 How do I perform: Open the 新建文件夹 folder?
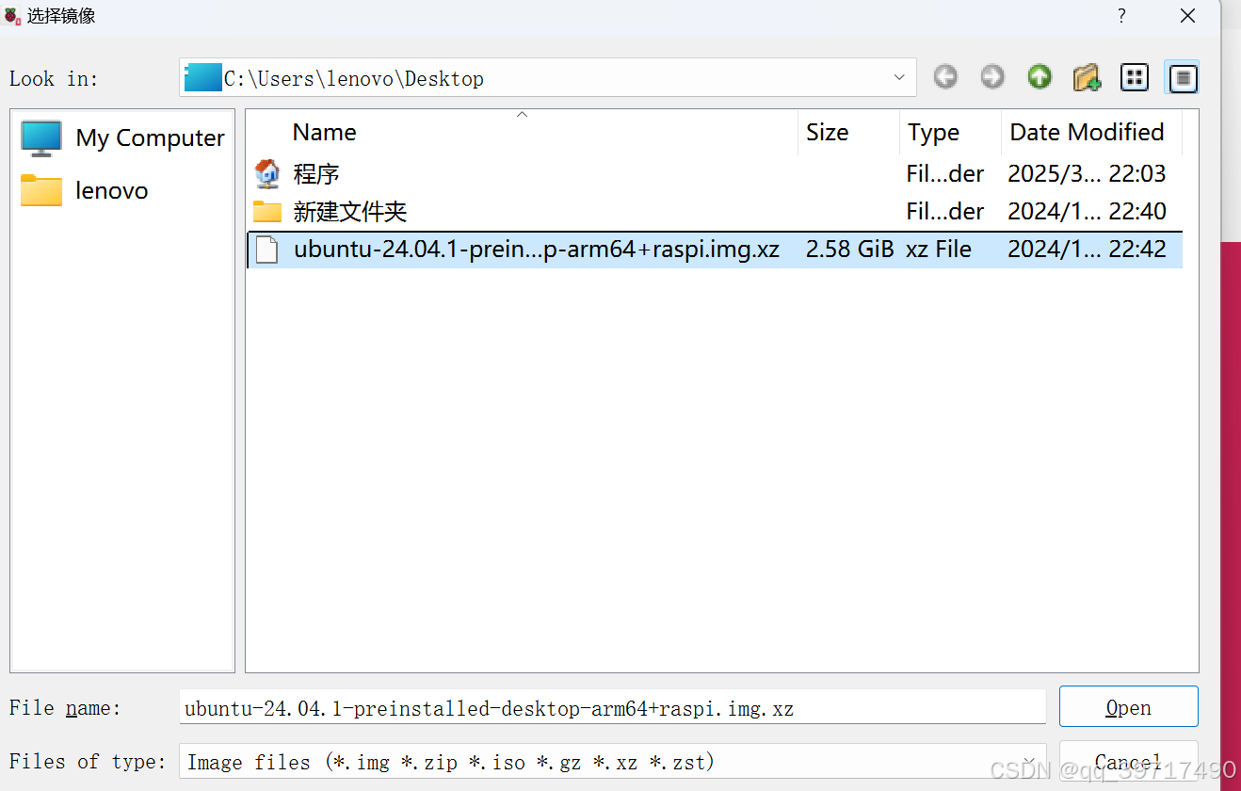tap(349, 211)
